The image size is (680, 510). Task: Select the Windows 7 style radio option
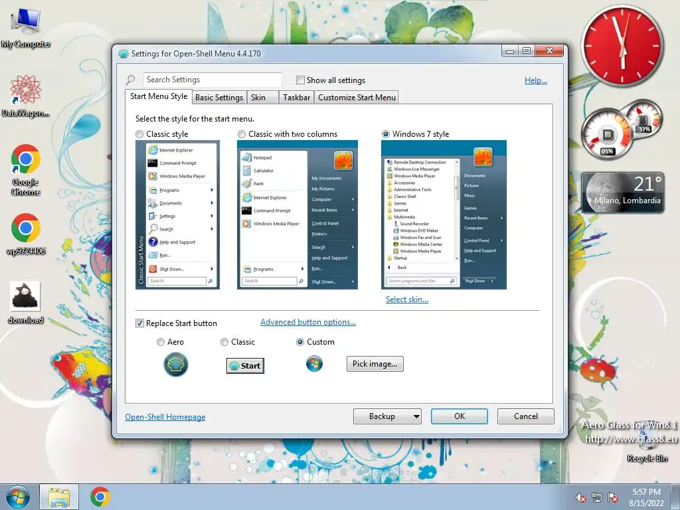(x=386, y=134)
